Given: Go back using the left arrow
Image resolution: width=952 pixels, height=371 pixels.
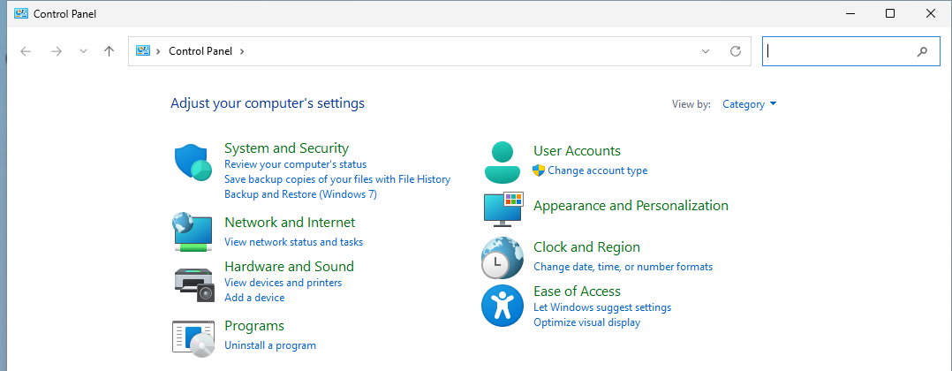Looking at the screenshot, I should [x=26, y=51].
